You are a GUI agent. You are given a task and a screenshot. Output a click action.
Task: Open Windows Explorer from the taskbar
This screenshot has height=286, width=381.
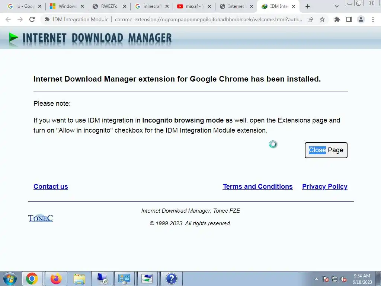[79, 279]
